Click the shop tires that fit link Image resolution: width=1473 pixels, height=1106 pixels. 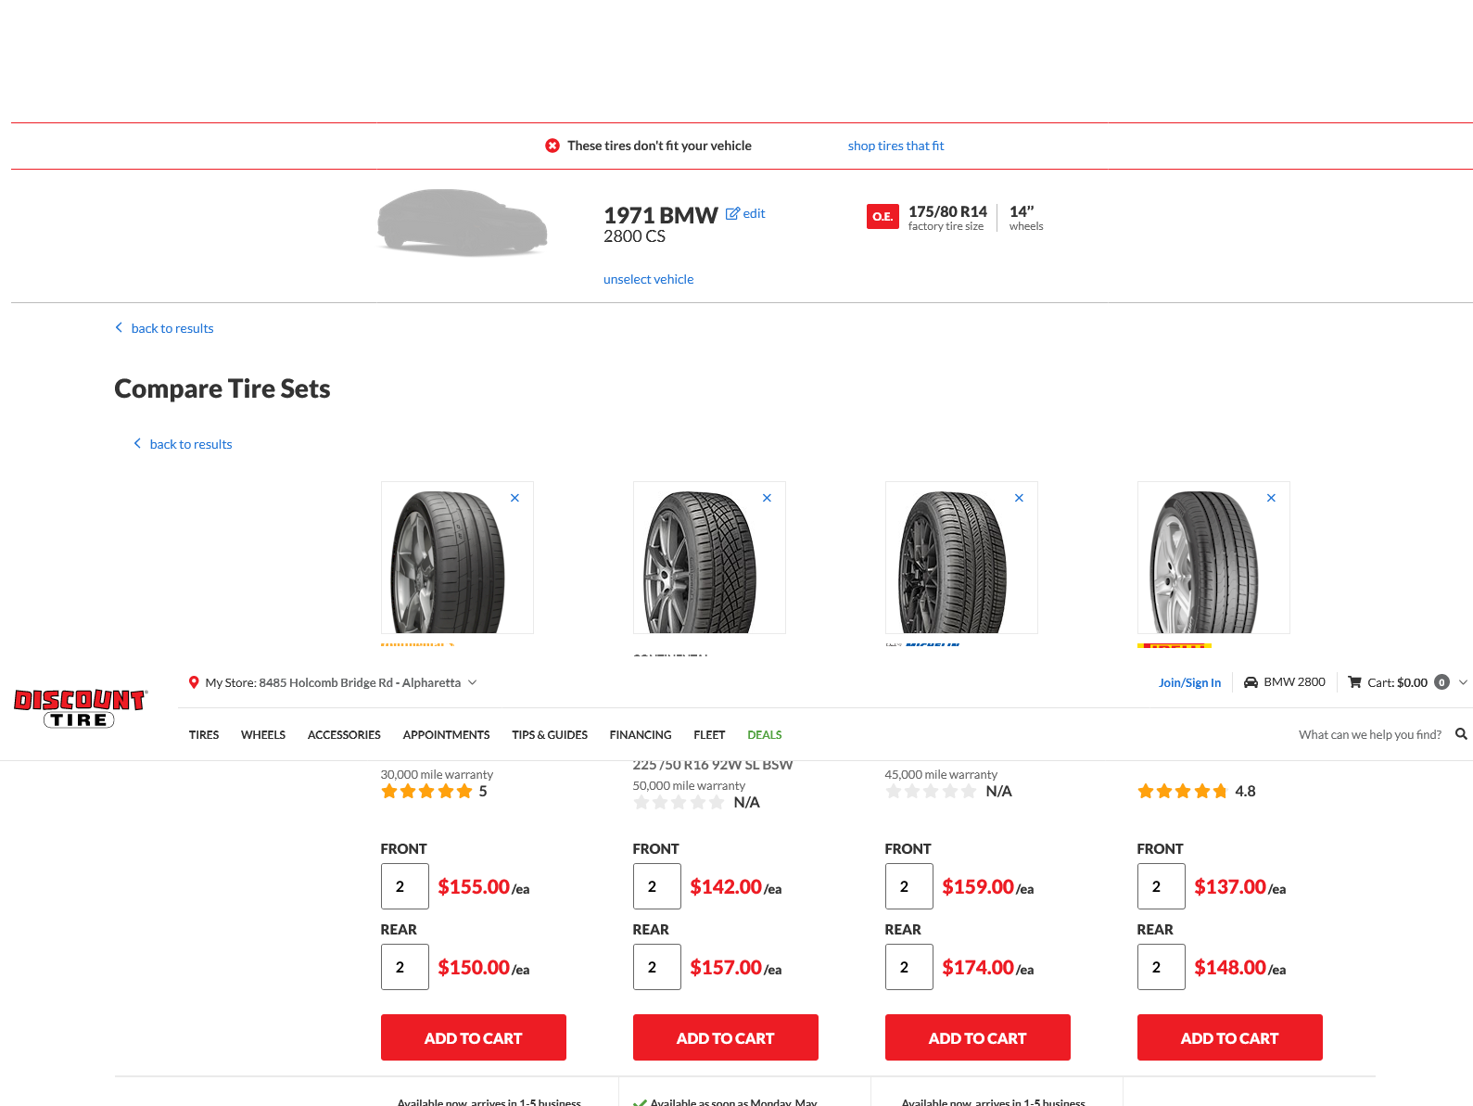(x=895, y=146)
